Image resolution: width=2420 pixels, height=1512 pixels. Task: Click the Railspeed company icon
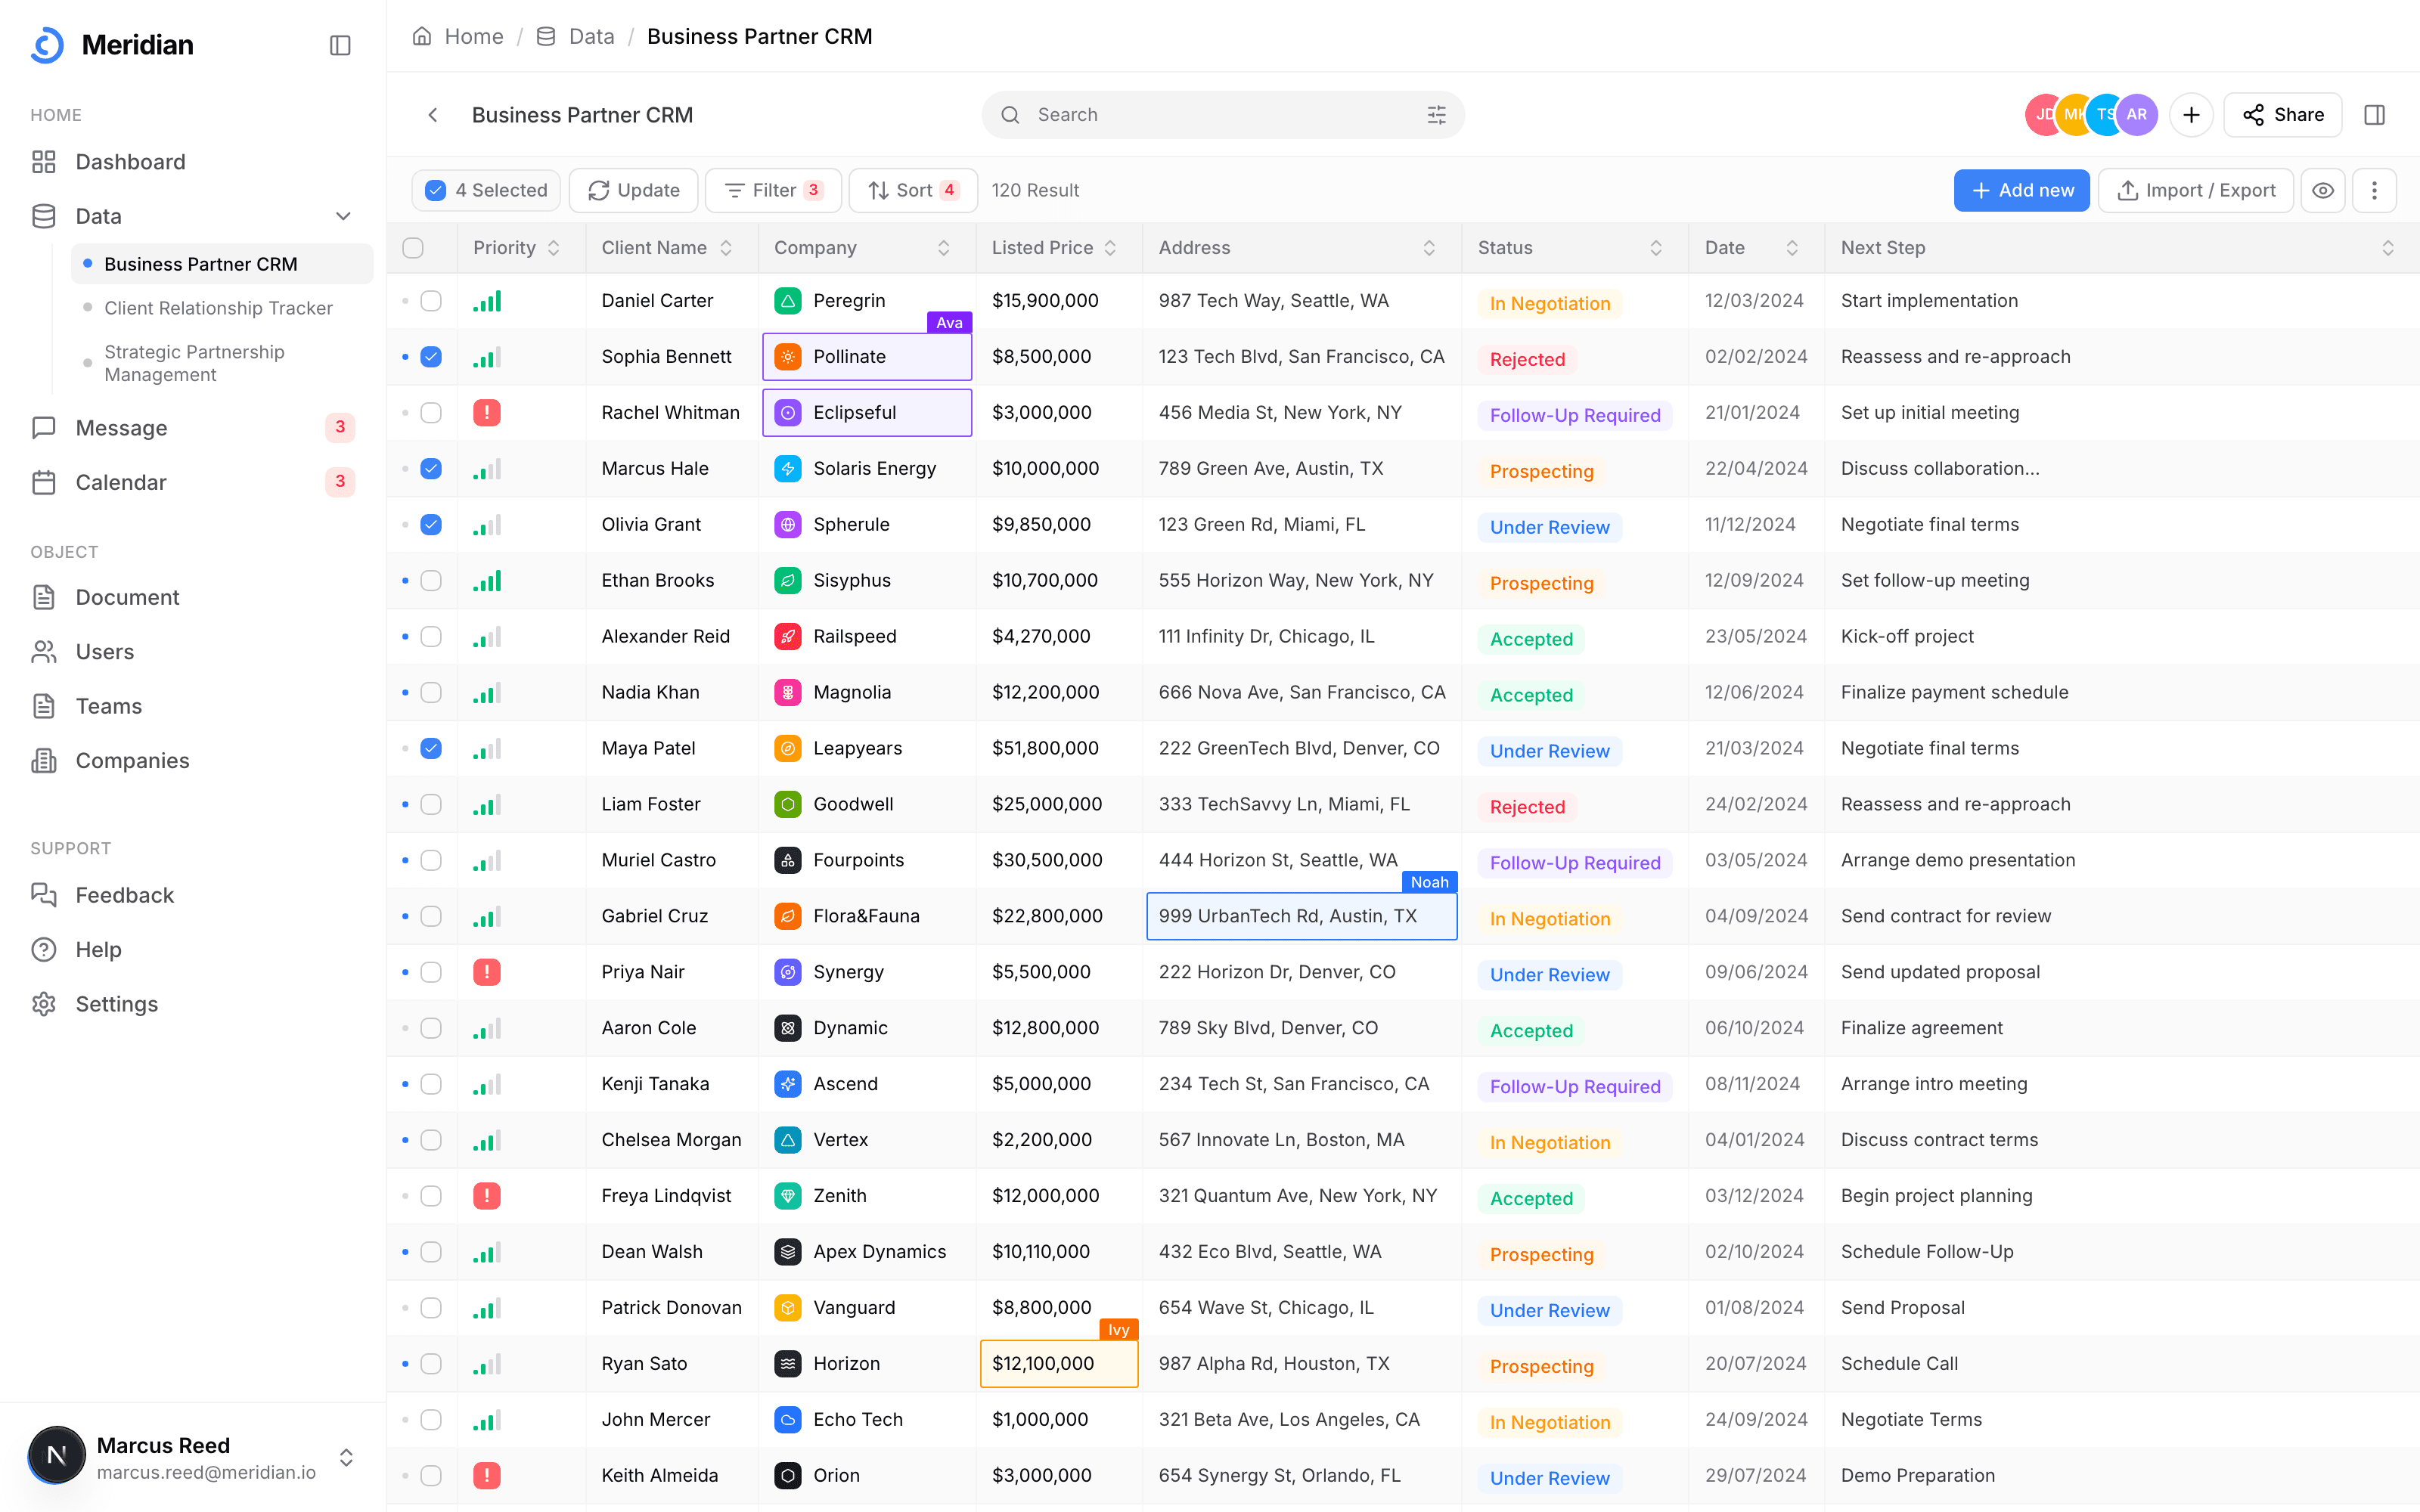click(788, 637)
